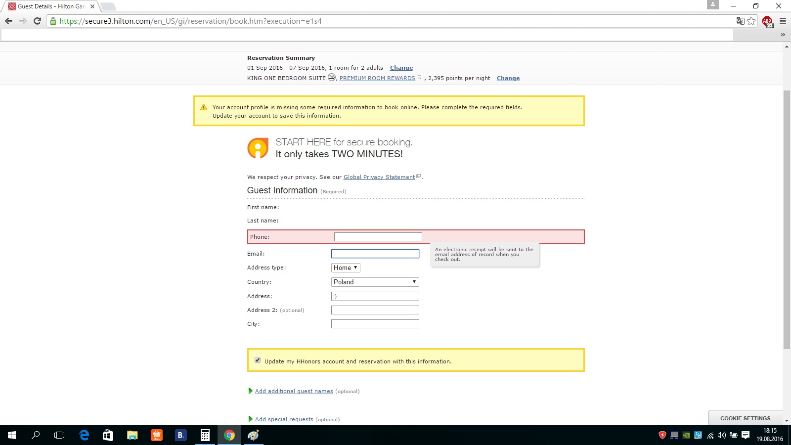Open the AdBlock Plus extension icon
This screenshot has height=445, width=791.
767,21
